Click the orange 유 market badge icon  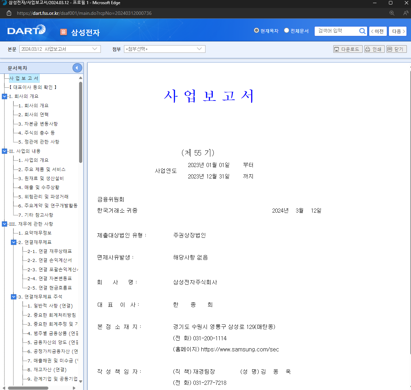[x=64, y=32]
